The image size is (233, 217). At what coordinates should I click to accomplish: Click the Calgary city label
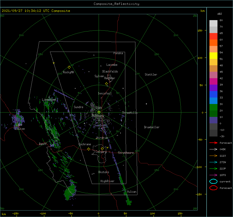coord(101,152)
